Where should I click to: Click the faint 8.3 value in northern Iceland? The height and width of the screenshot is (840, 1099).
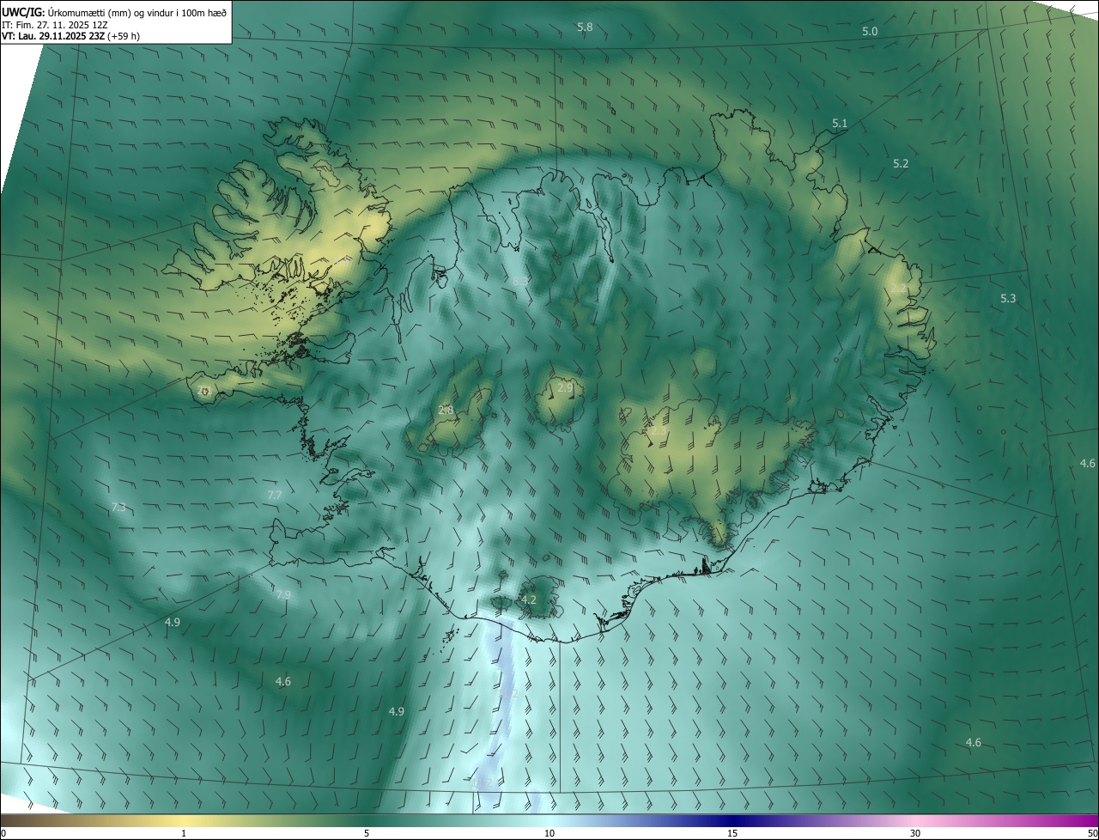(x=520, y=281)
